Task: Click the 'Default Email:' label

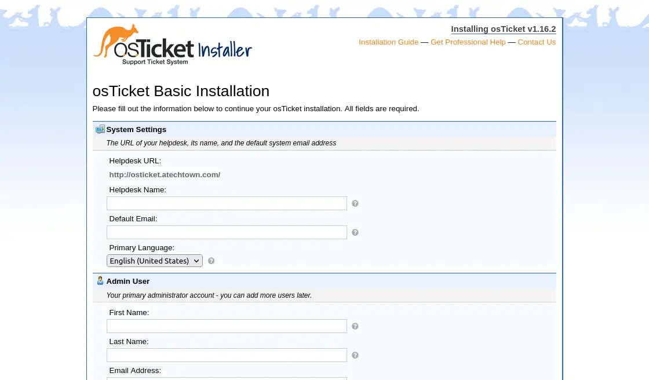Action: [x=133, y=219]
